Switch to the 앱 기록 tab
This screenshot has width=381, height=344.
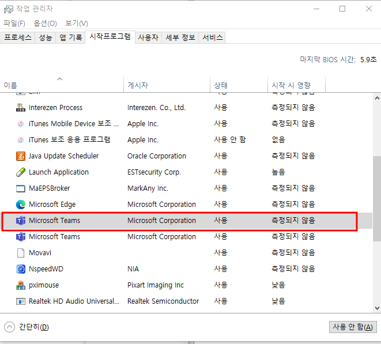(x=70, y=37)
